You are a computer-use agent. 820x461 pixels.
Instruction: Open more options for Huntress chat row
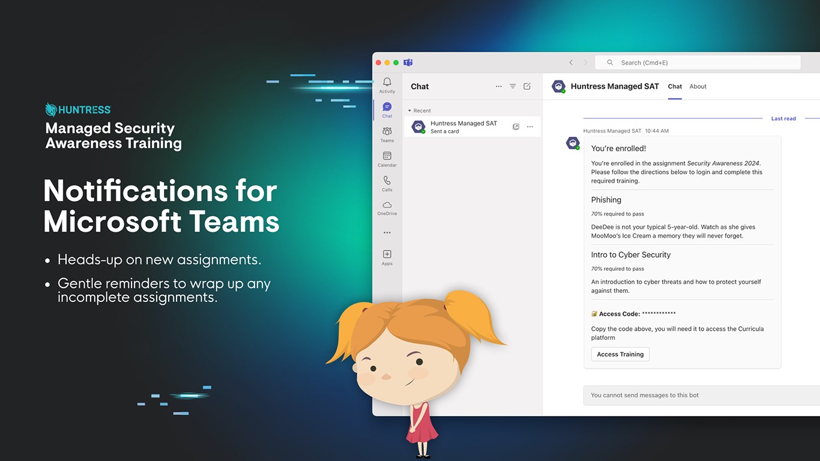pyautogui.click(x=530, y=127)
